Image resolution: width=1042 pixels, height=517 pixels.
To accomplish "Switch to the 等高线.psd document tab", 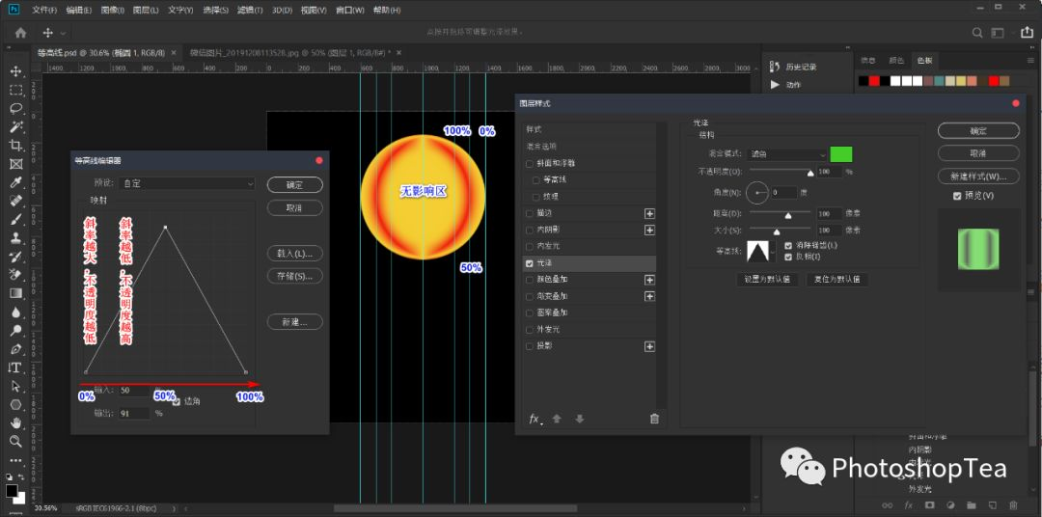I will pyautogui.click(x=101, y=52).
